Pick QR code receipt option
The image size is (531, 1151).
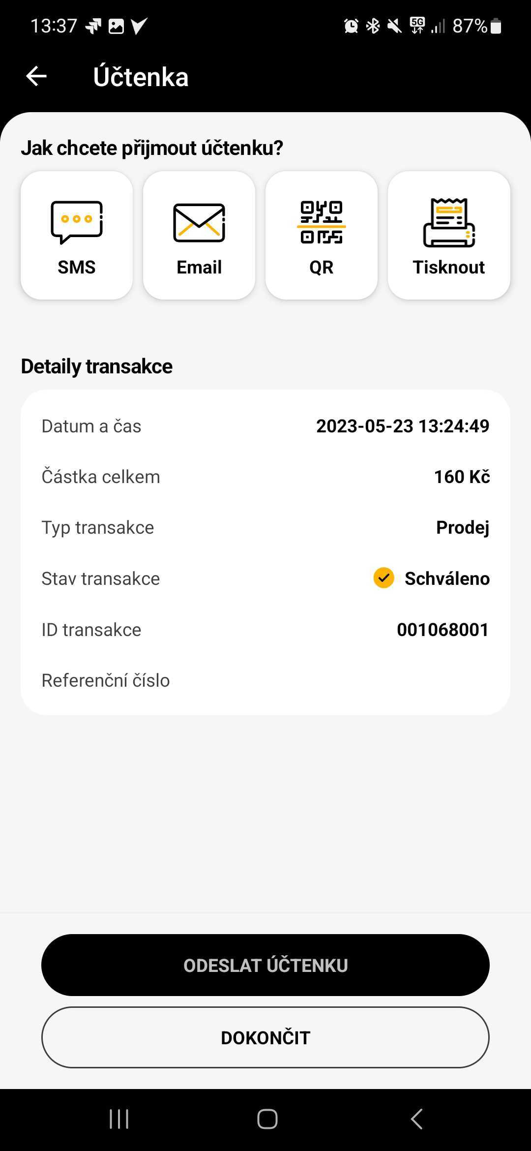pyautogui.click(x=322, y=235)
